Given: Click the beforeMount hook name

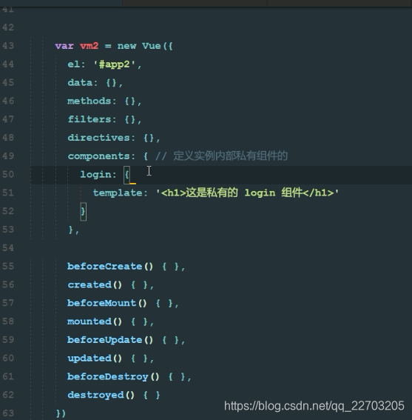Looking at the screenshot, I should click(101, 303).
